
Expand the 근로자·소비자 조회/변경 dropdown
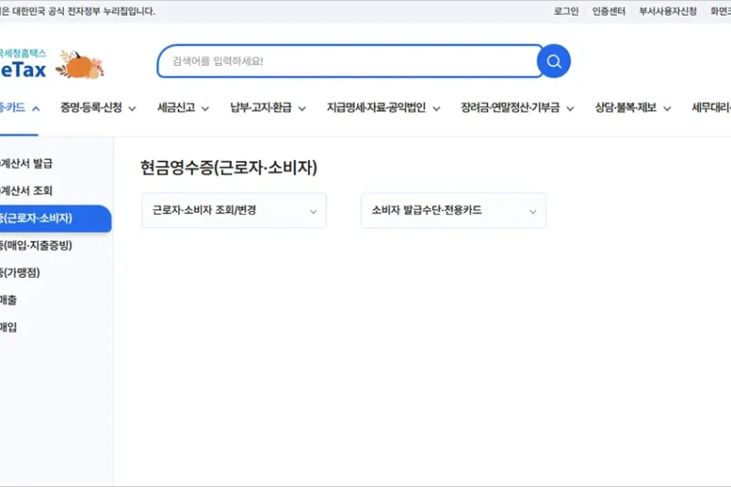click(x=234, y=211)
